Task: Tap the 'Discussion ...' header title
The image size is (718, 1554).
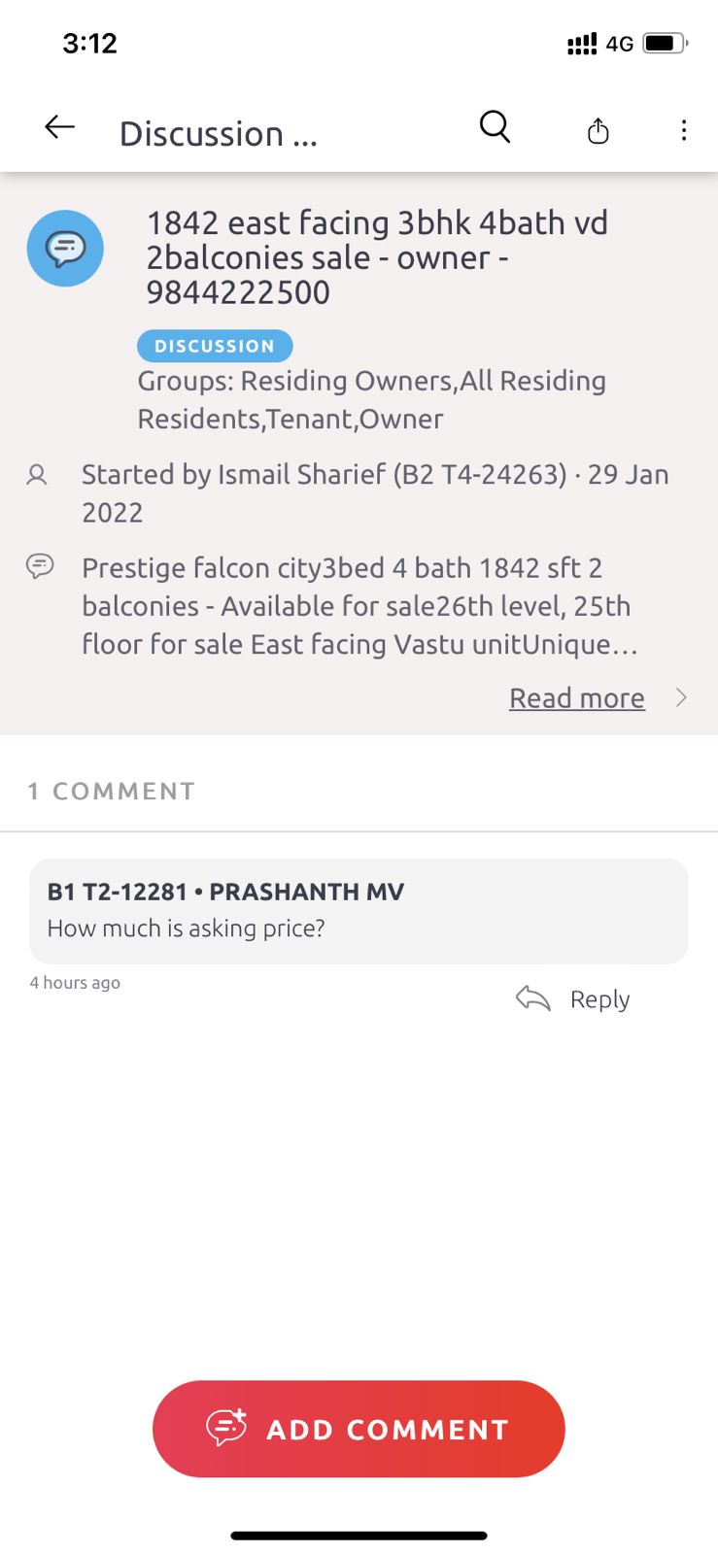Action: 219,134
